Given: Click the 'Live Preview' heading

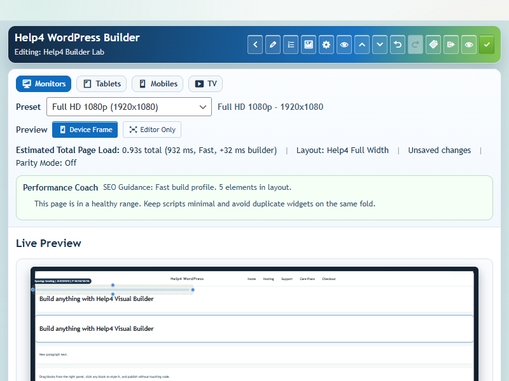Looking at the screenshot, I should pyautogui.click(x=48, y=243).
